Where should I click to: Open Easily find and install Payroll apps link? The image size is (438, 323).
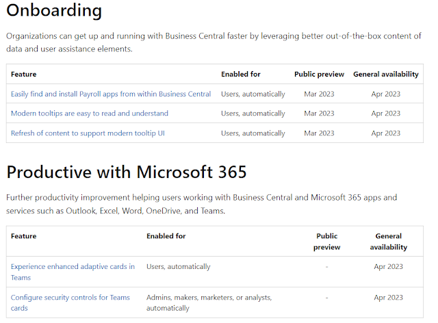point(111,94)
